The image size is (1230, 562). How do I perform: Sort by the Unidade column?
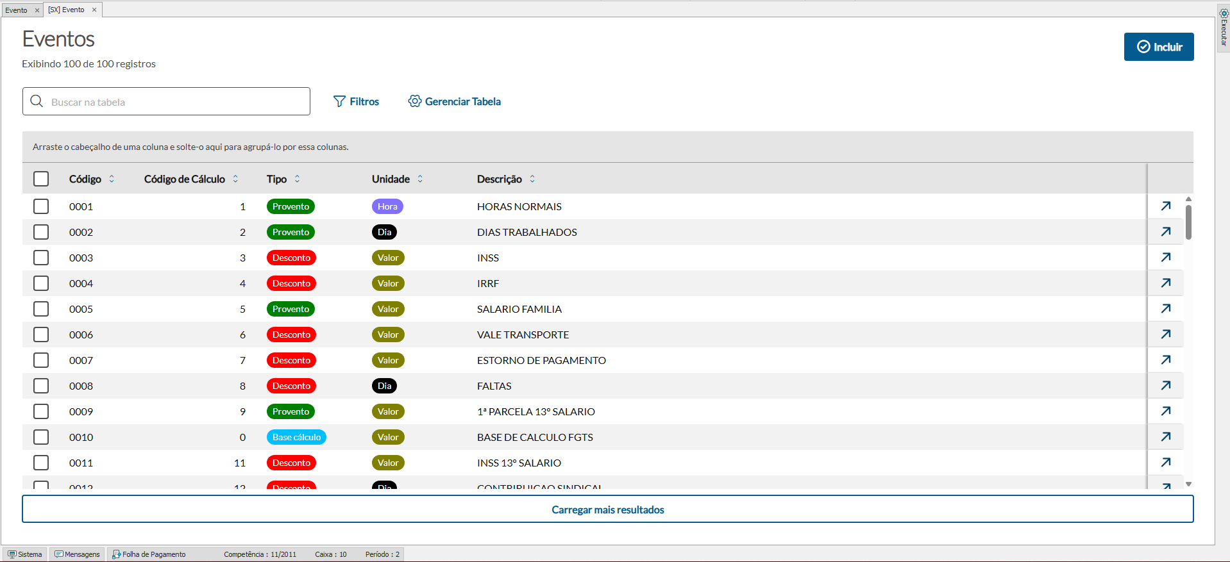420,179
